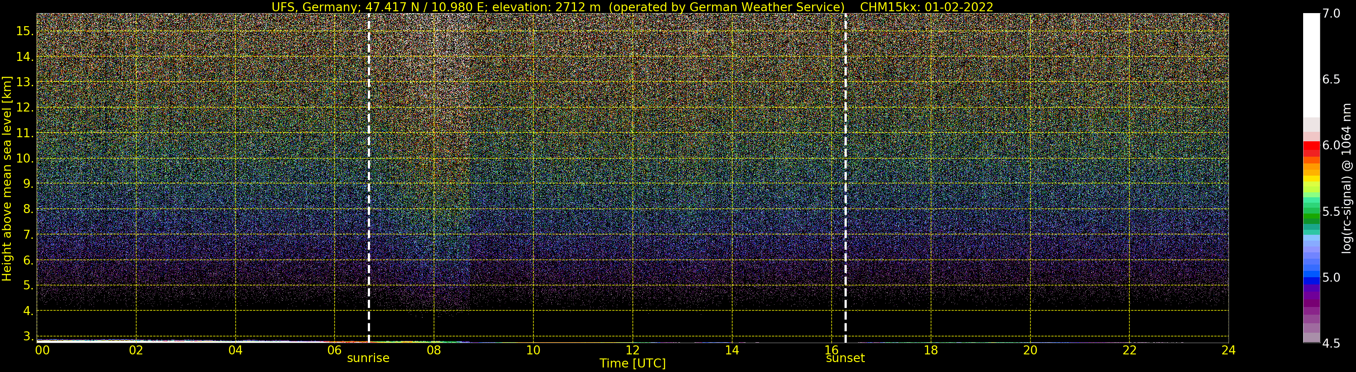The height and width of the screenshot is (372, 1356).
Task: Click the "12" time axis tick label
Action: coord(633,350)
